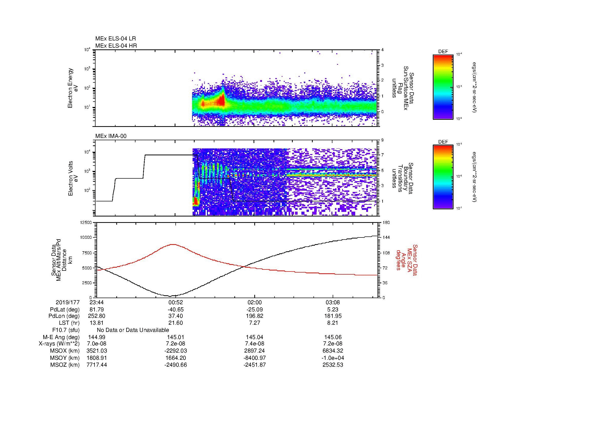Image resolution: width=599 pixels, height=423 pixels.
Task: Click X-rays value '7.0e-08'
Action: coord(97,344)
